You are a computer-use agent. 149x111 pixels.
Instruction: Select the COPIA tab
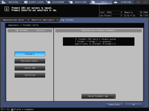(101, 2)
